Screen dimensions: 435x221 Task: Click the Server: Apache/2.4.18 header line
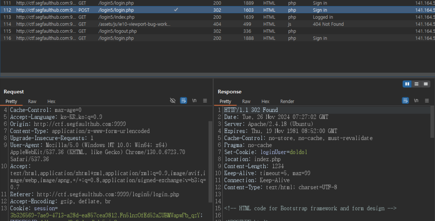tap(268, 124)
